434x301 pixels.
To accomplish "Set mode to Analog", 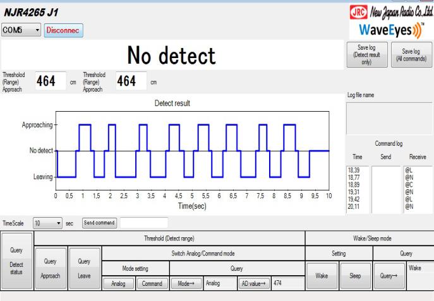I will pyautogui.click(x=119, y=283).
